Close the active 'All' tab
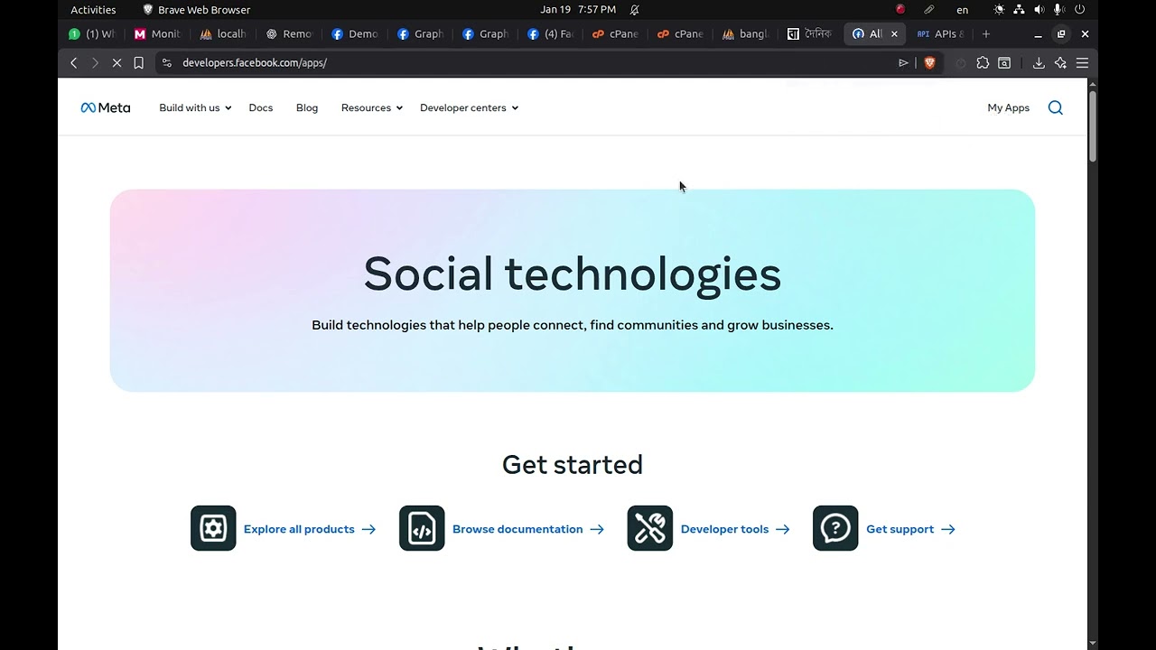1156x650 pixels. point(894,34)
